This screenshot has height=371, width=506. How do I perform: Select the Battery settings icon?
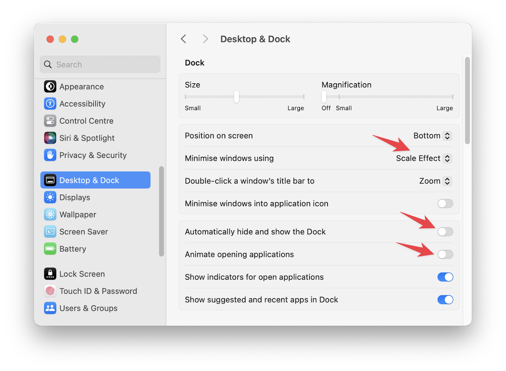[50, 249]
